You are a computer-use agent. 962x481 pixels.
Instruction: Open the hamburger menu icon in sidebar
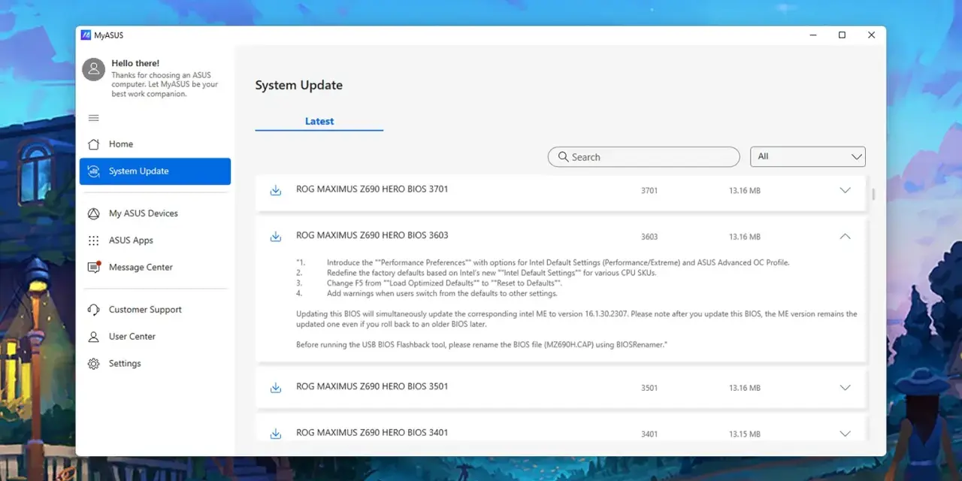[94, 118]
